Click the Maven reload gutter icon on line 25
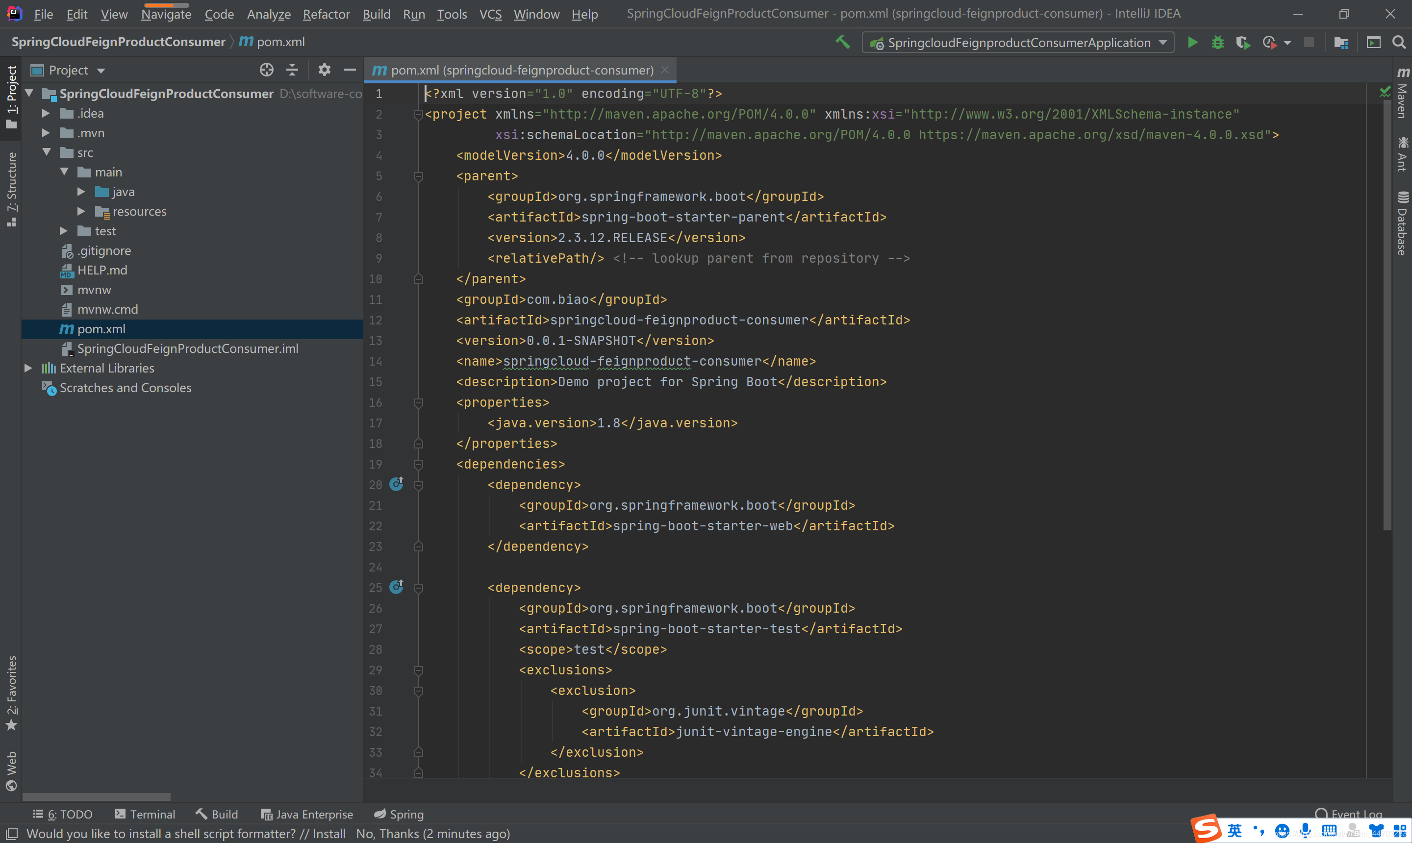1412x843 pixels. point(396,587)
